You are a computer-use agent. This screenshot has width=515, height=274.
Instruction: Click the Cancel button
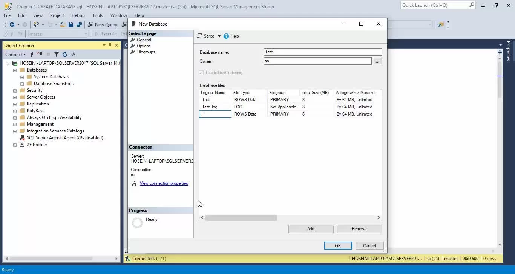[369, 246]
